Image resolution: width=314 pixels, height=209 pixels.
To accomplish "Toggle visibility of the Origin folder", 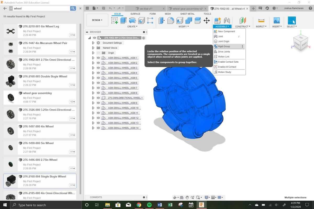I will pos(98,53).
